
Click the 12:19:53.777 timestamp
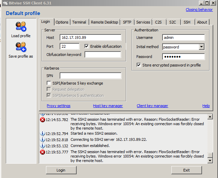click(57, 152)
